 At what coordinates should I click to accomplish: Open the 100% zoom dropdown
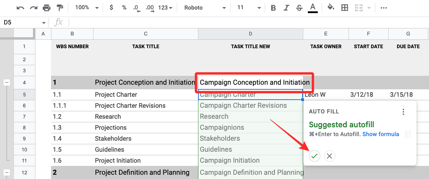(87, 7)
